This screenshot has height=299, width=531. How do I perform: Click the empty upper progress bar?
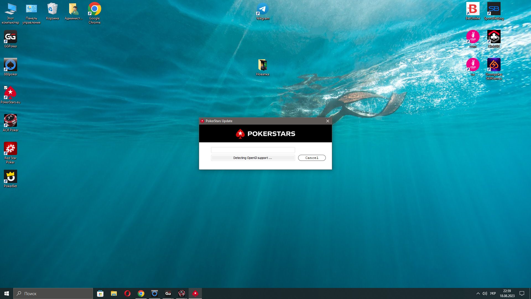point(253,150)
